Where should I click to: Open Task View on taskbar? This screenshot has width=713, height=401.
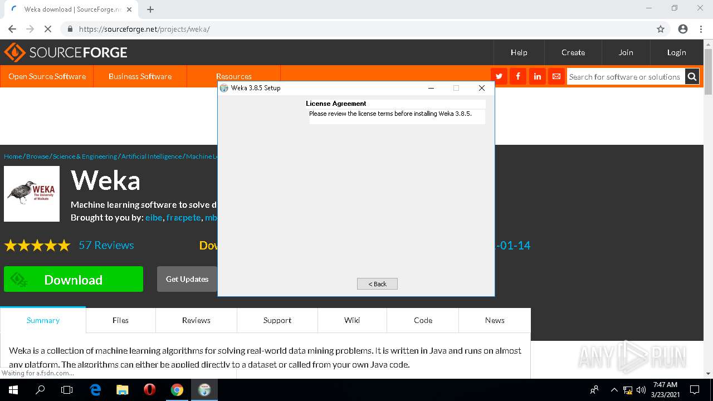(x=67, y=390)
